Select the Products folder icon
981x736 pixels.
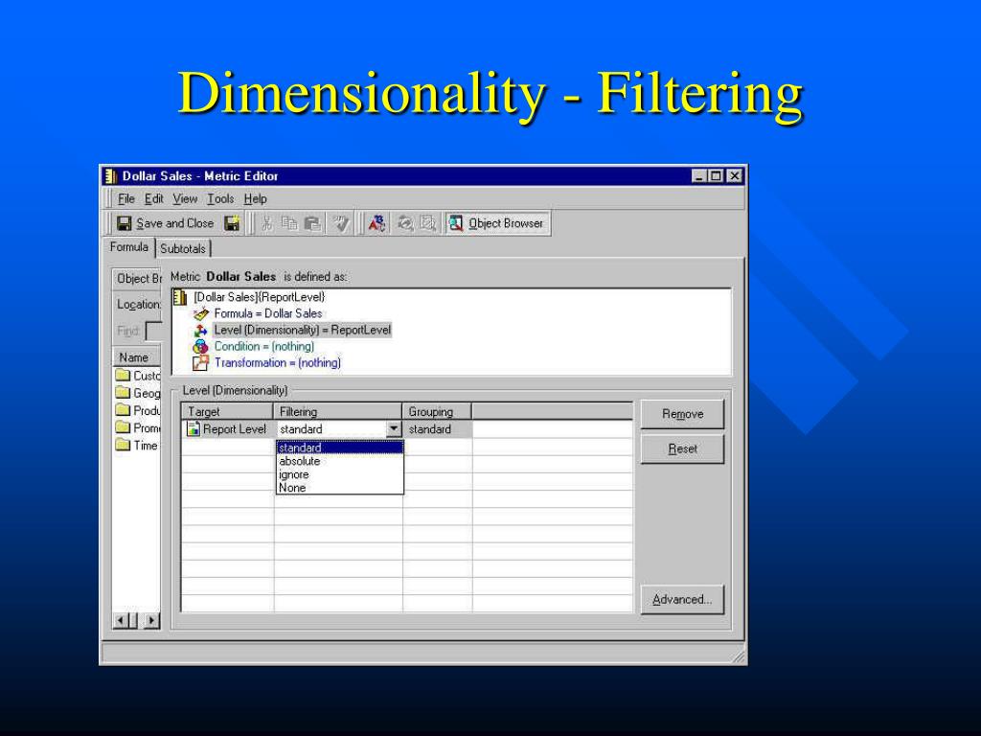(124, 410)
